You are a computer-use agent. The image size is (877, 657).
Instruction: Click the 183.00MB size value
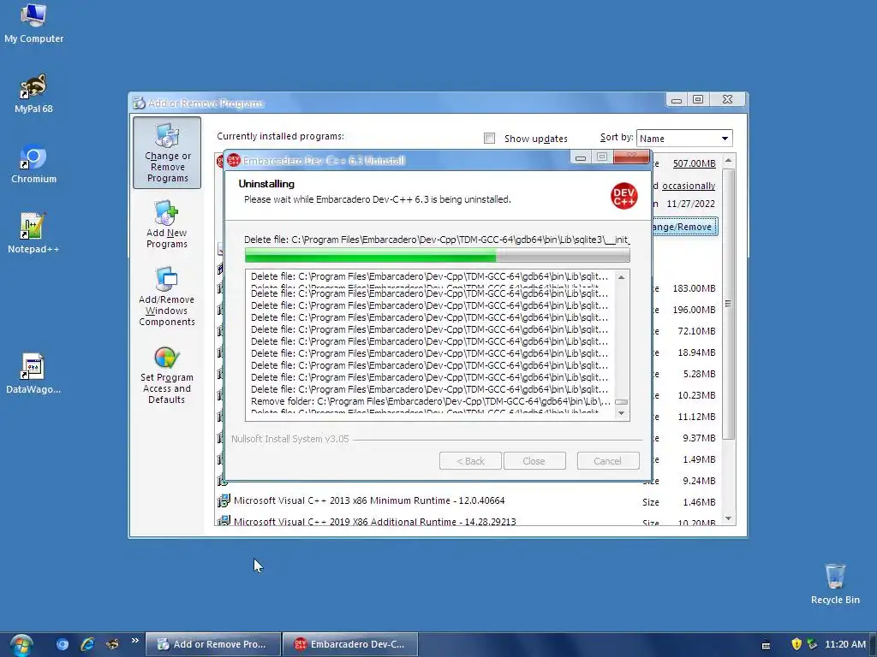click(694, 288)
